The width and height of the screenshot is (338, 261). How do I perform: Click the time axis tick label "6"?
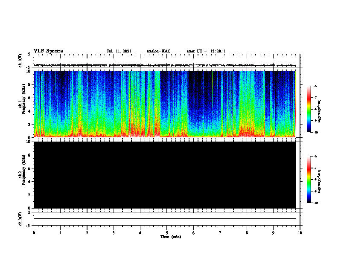[194, 233]
